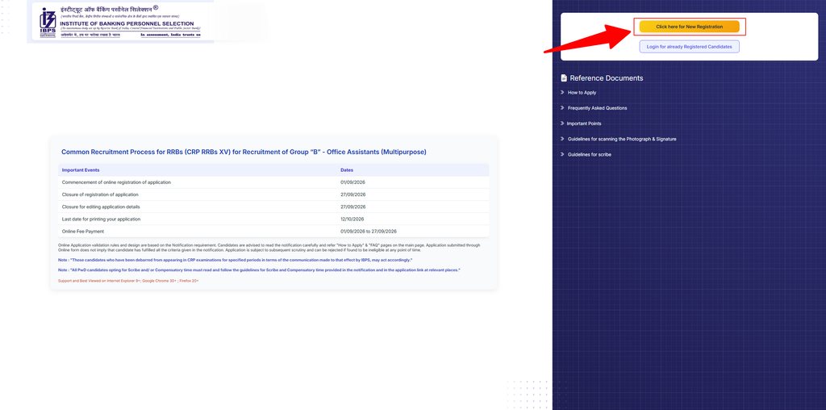Open the Important Points link
Screen dimensions: 826x410
(584, 123)
